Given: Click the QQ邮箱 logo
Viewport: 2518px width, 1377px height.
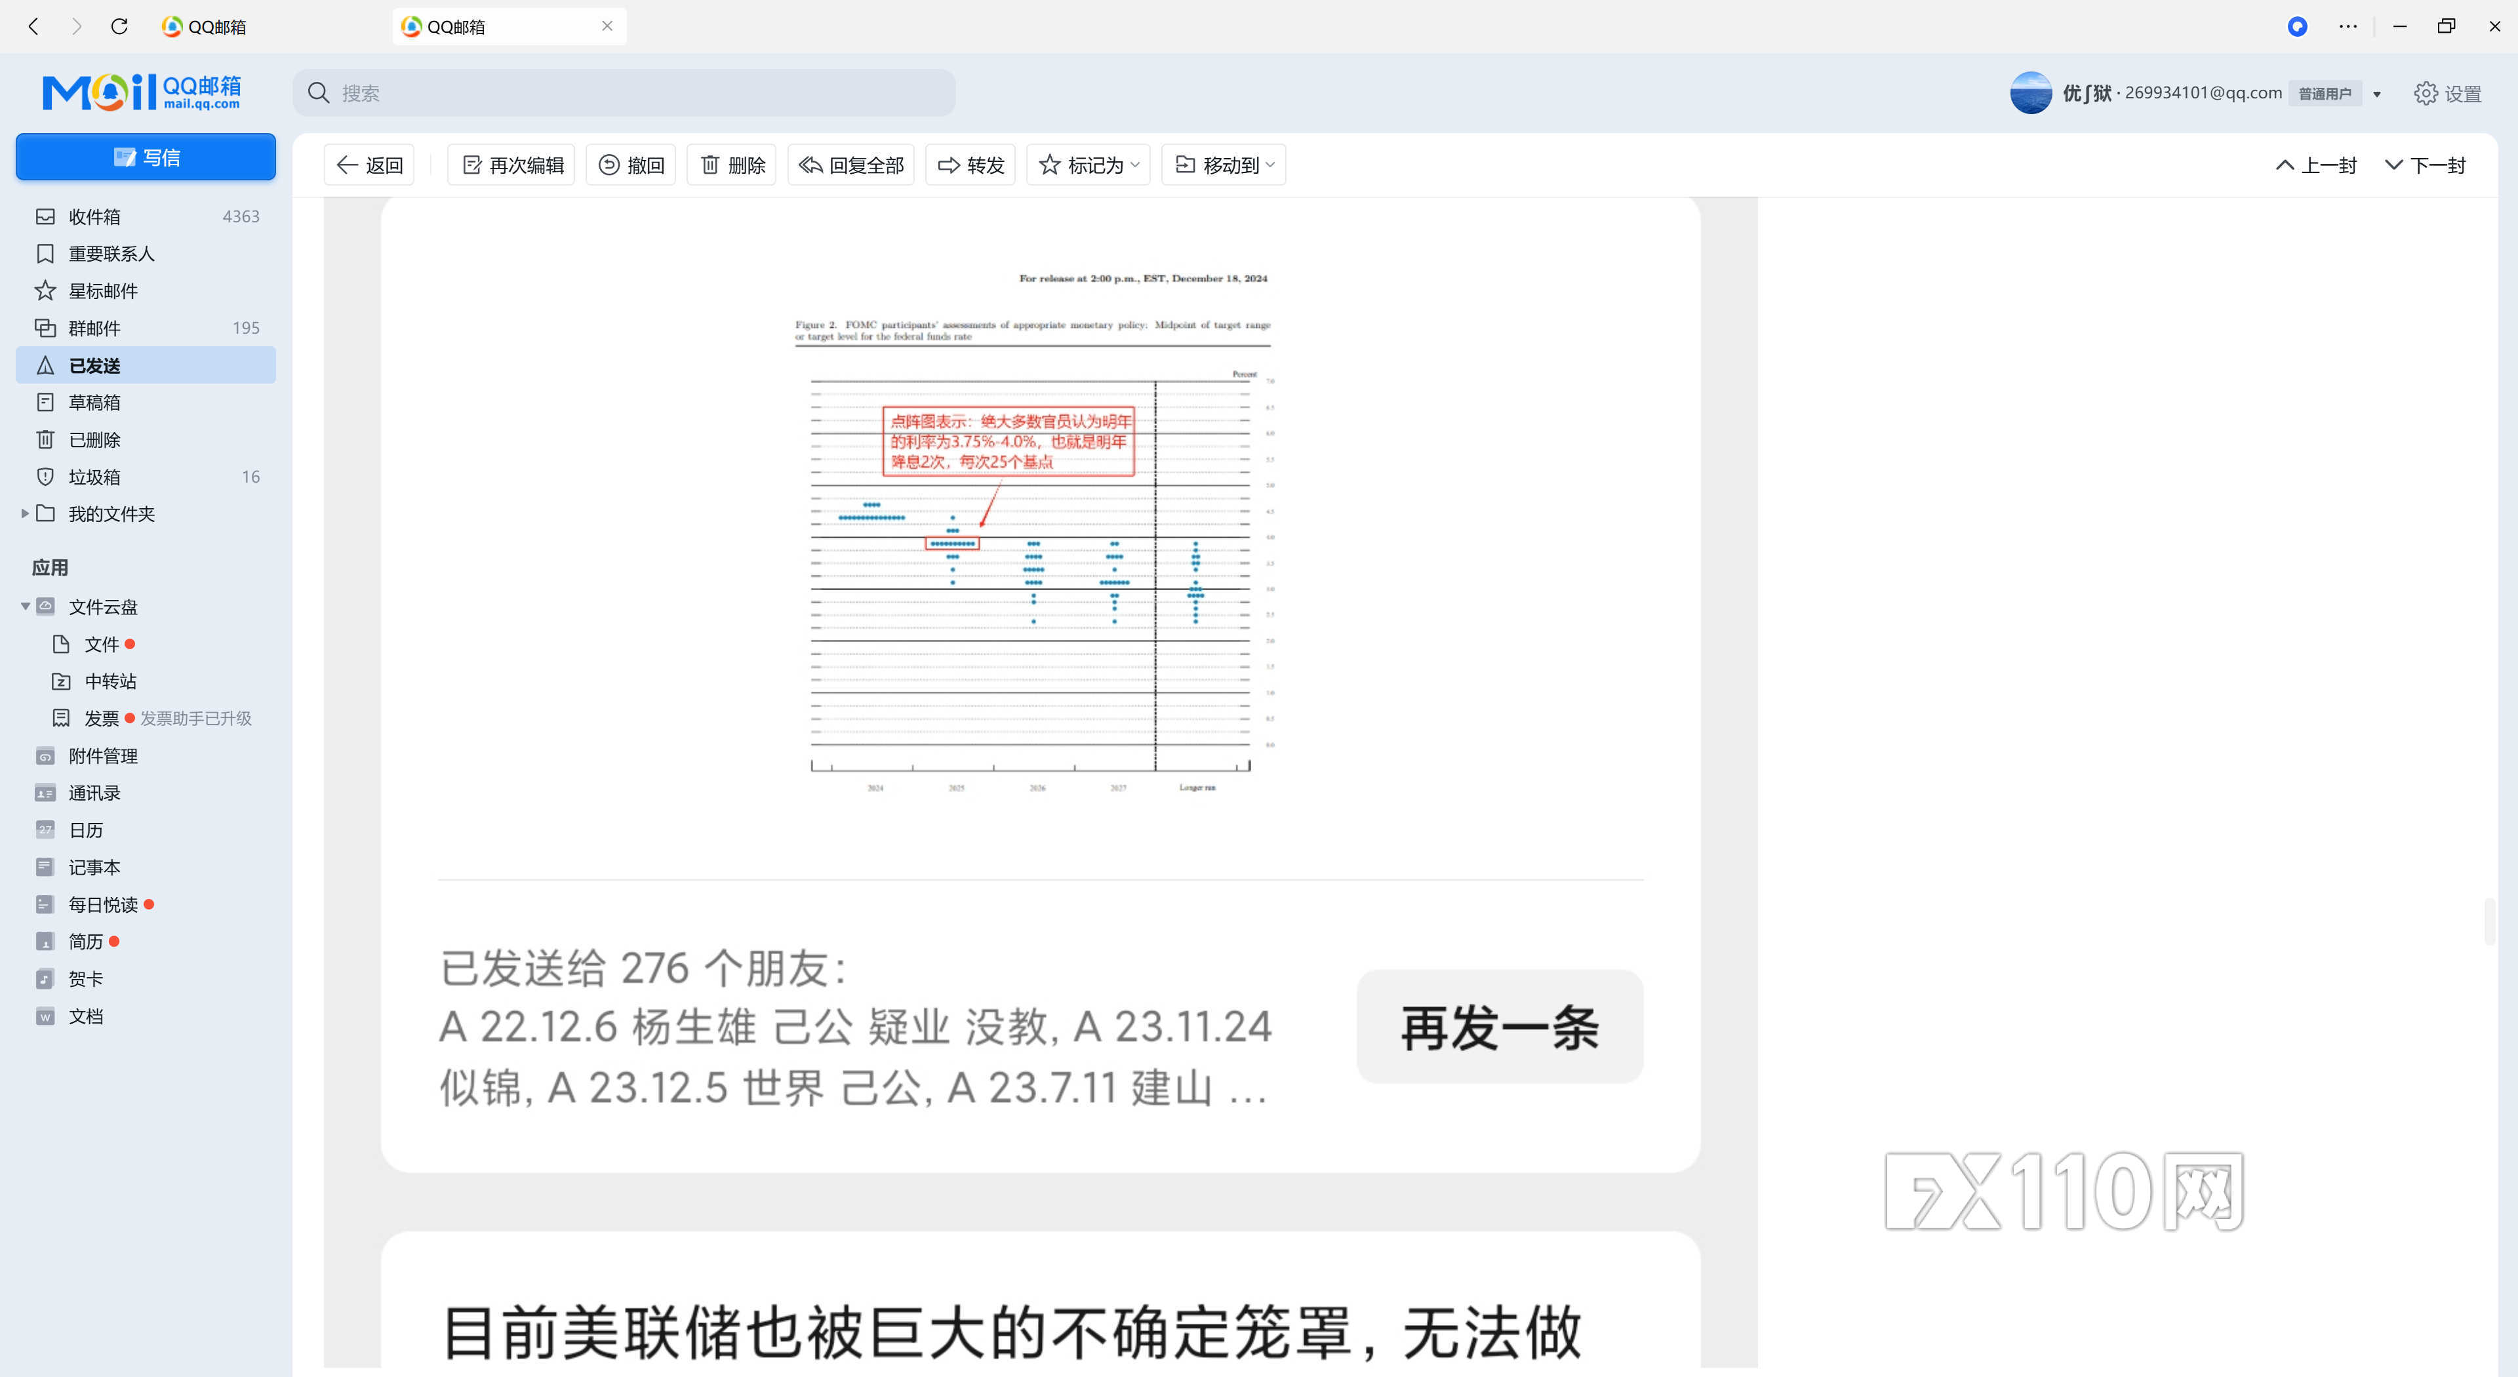Looking at the screenshot, I should [x=141, y=93].
